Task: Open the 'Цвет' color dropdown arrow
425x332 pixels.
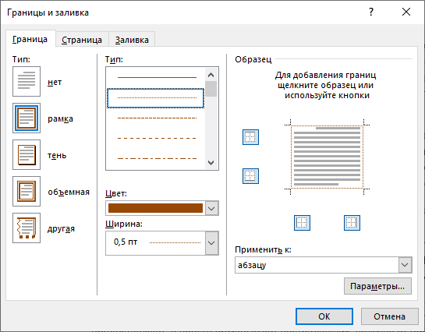Action: (x=211, y=208)
